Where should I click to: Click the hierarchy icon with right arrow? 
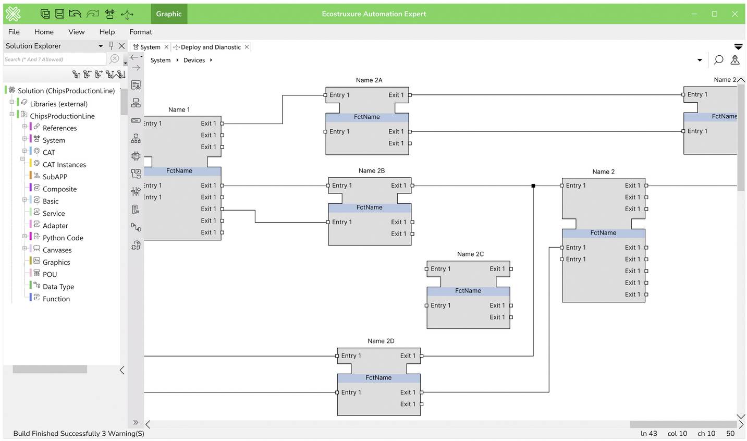99,75
